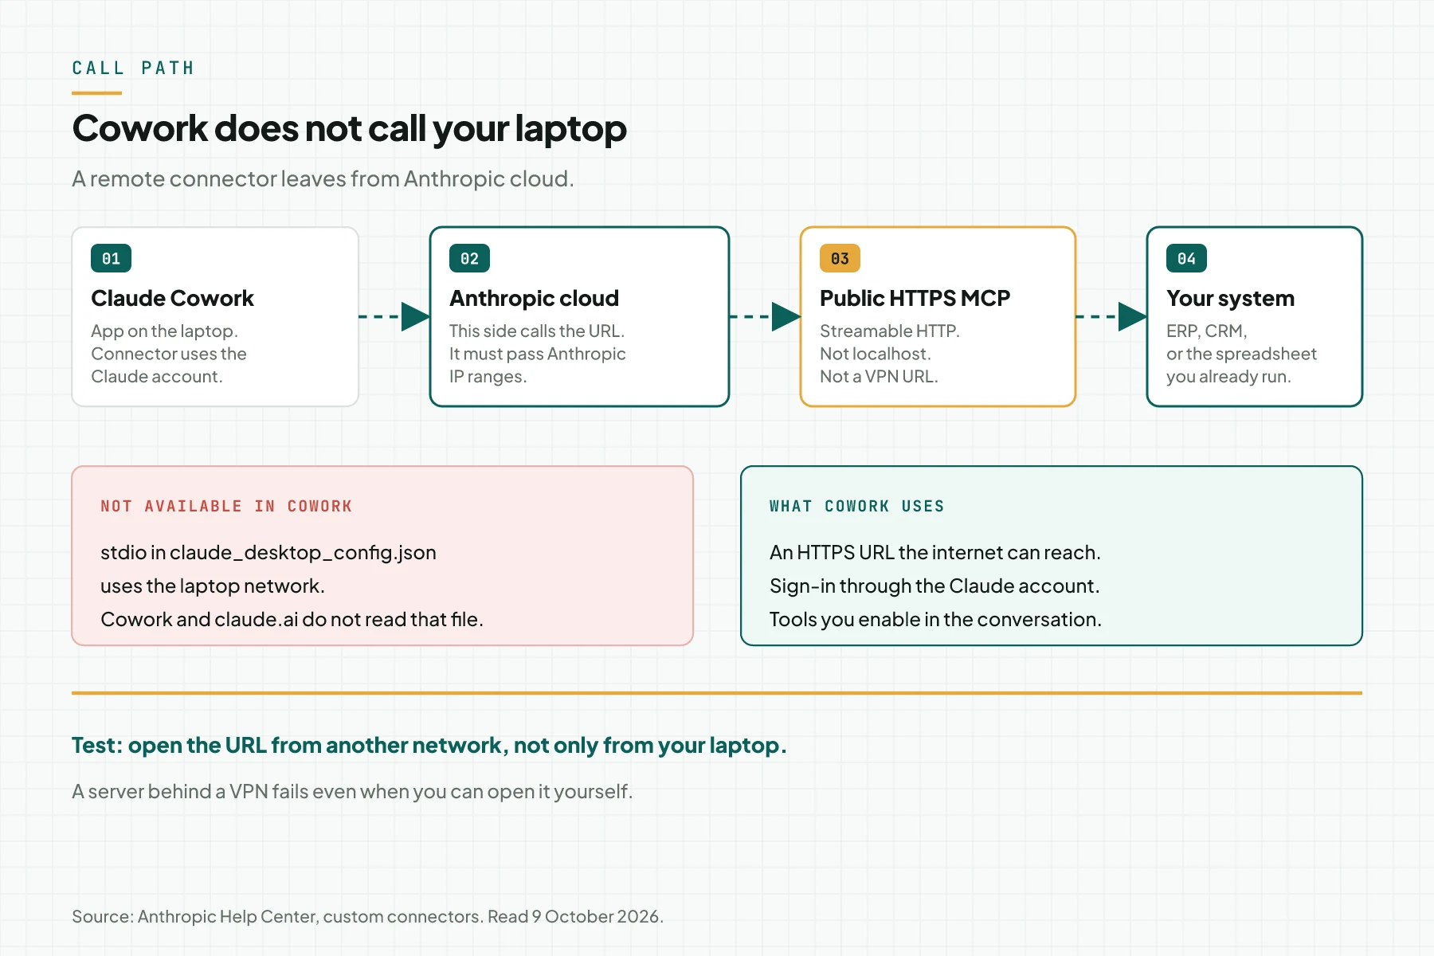Select the Public HTTPS MCP title

915,298
